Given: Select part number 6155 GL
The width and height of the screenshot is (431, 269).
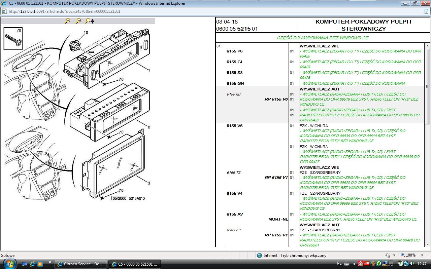Looking at the screenshot, I should tap(235, 62).
